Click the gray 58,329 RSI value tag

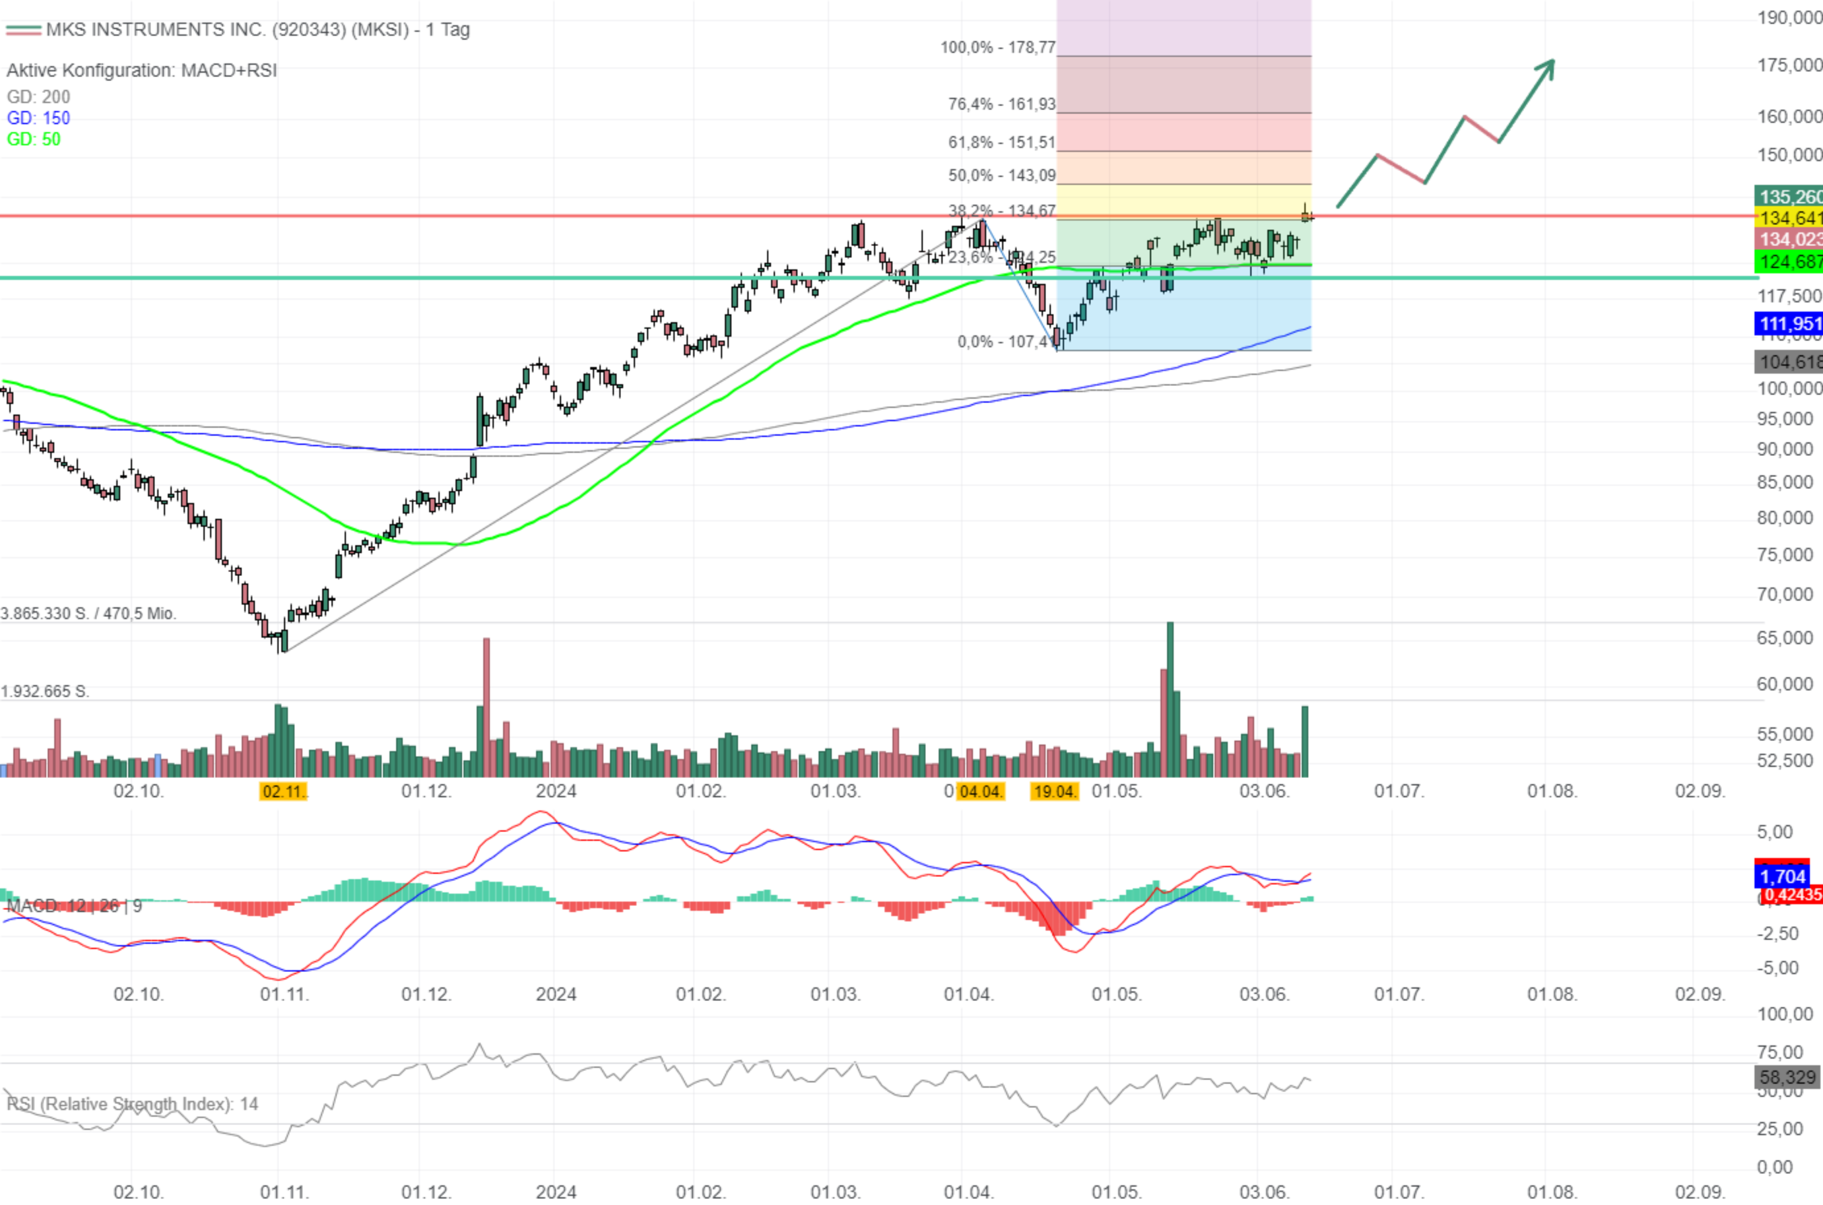point(1787,1078)
